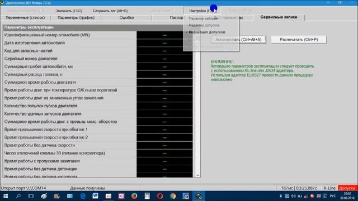Image resolution: width=358 pixels, height=201 pixels.
Task: Click the black value cell for VIN
Action: pyautogui.click(x=164, y=35)
